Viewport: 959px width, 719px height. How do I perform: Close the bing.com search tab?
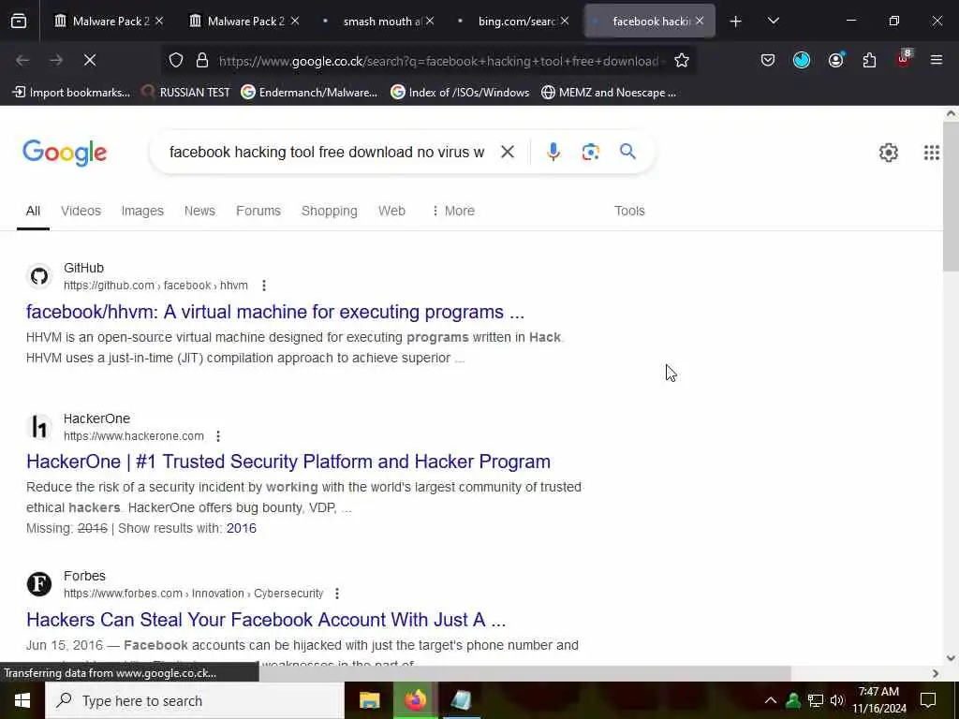coord(565,22)
